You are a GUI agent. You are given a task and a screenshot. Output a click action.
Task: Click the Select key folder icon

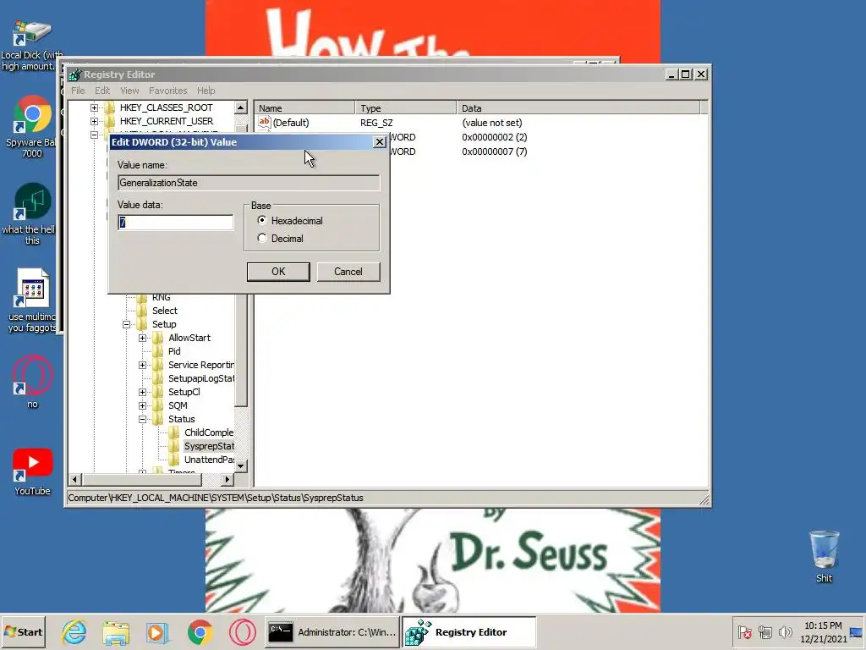pos(142,311)
